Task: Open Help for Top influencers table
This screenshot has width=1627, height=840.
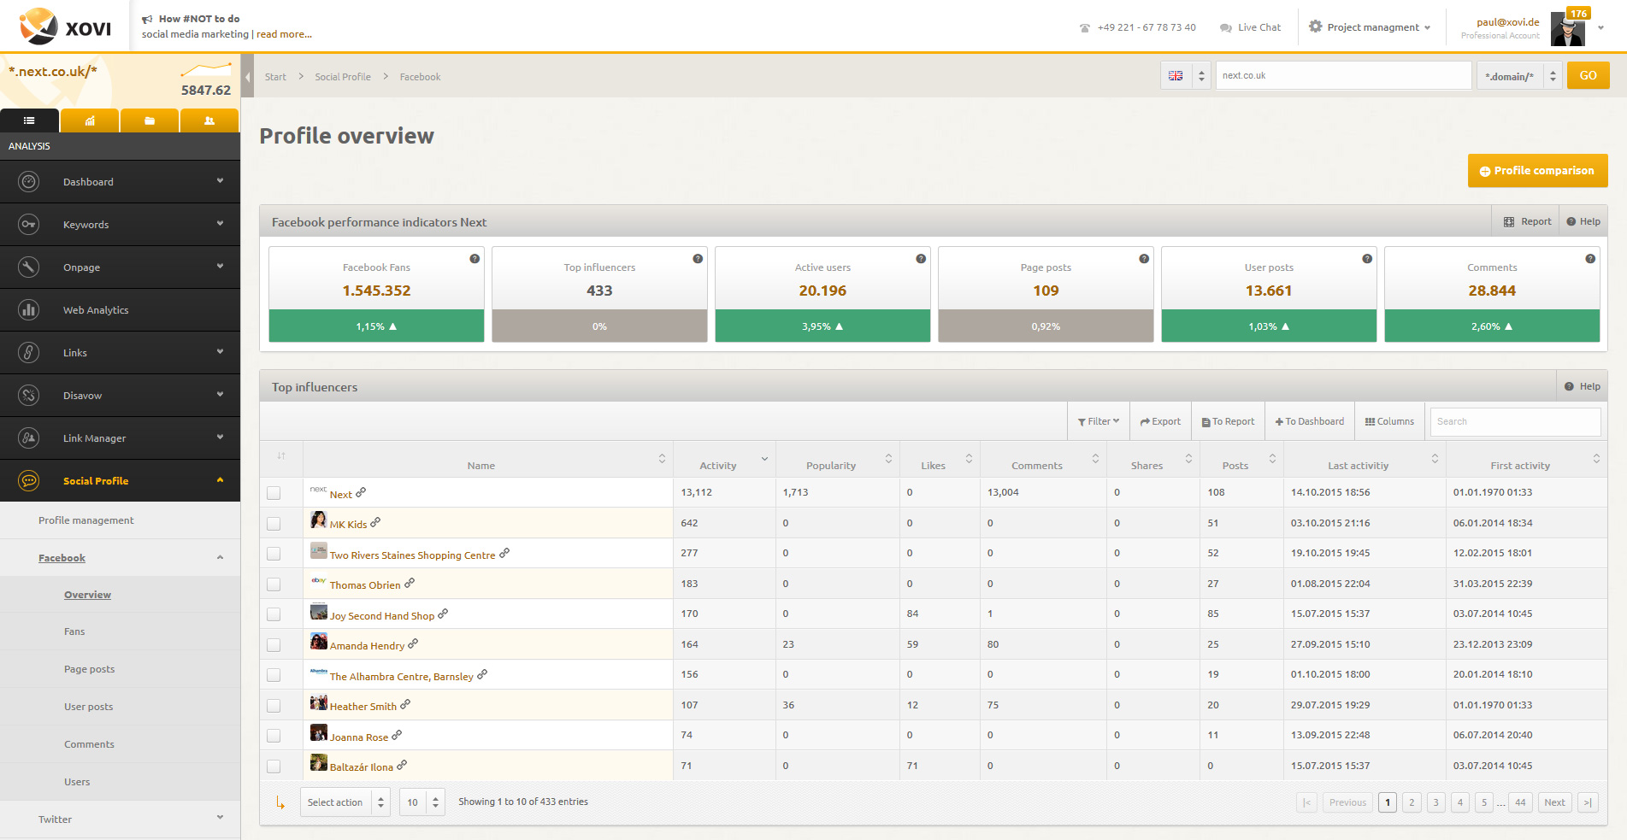Action: 1582,386
